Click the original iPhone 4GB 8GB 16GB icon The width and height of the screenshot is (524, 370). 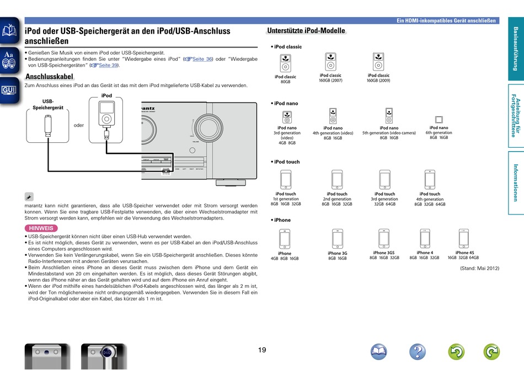(x=285, y=239)
